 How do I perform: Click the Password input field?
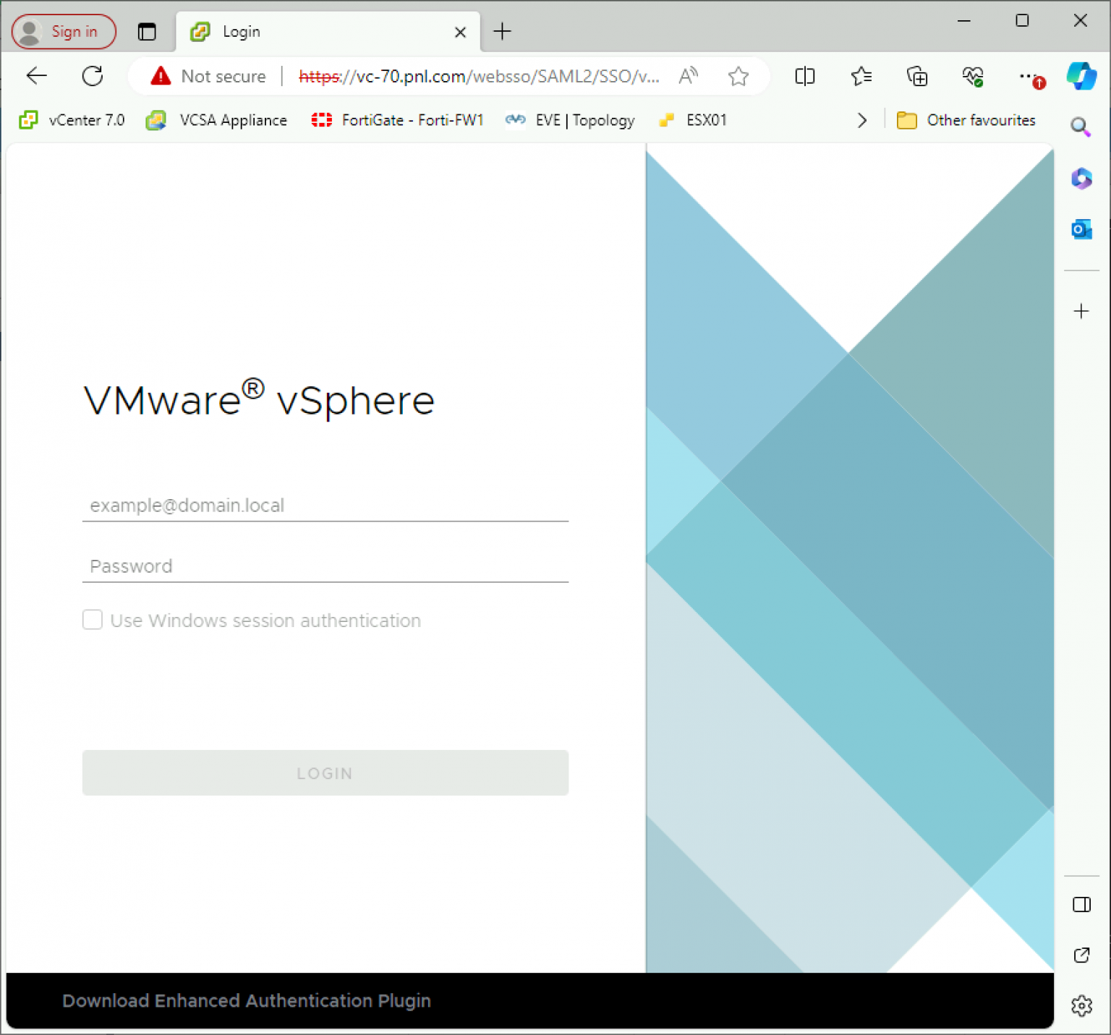[325, 566]
